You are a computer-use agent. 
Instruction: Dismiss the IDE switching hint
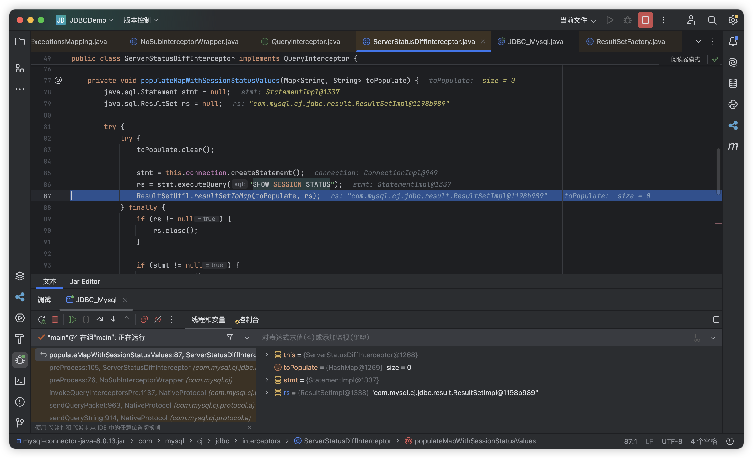click(x=249, y=427)
